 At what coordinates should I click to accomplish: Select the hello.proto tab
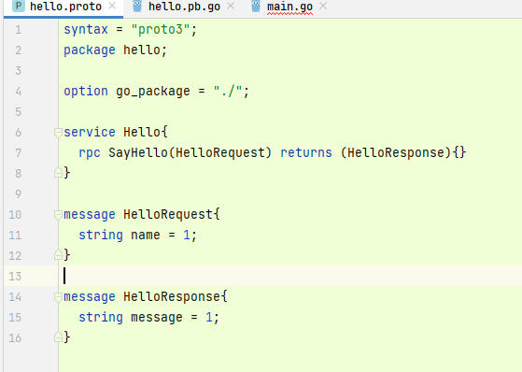[65, 7]
